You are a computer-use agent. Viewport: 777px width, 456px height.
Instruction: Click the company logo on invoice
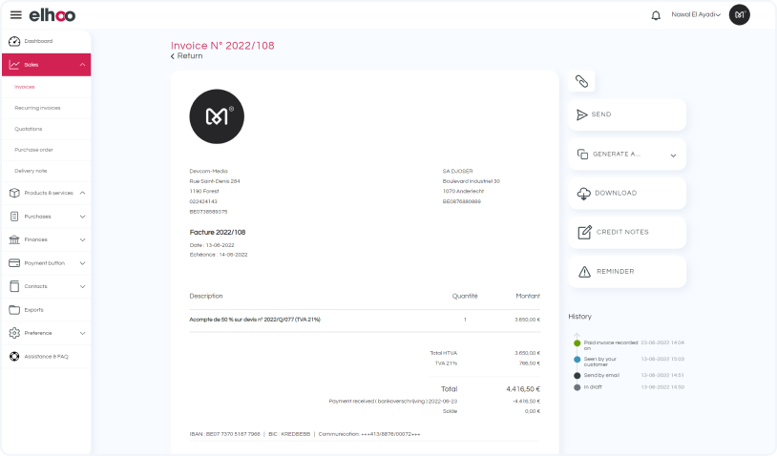click(x=217, y=116)
